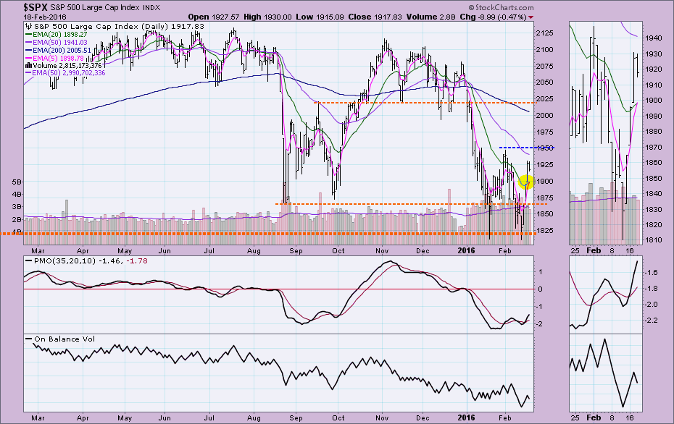The height and width of the screenshot is (424, 674).
Task: Click the 1925 price axis label
Action: 544,165
